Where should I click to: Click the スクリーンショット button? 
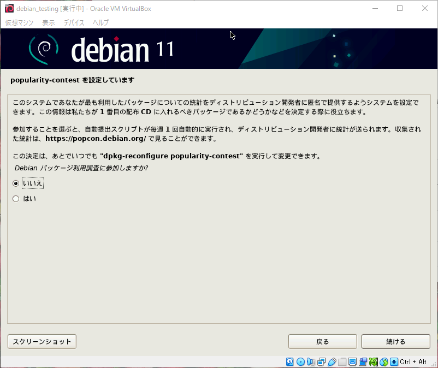42,341
